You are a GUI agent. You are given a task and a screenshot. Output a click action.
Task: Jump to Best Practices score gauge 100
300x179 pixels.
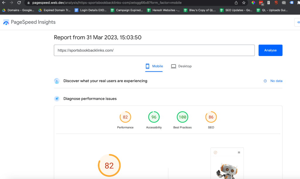182,117
